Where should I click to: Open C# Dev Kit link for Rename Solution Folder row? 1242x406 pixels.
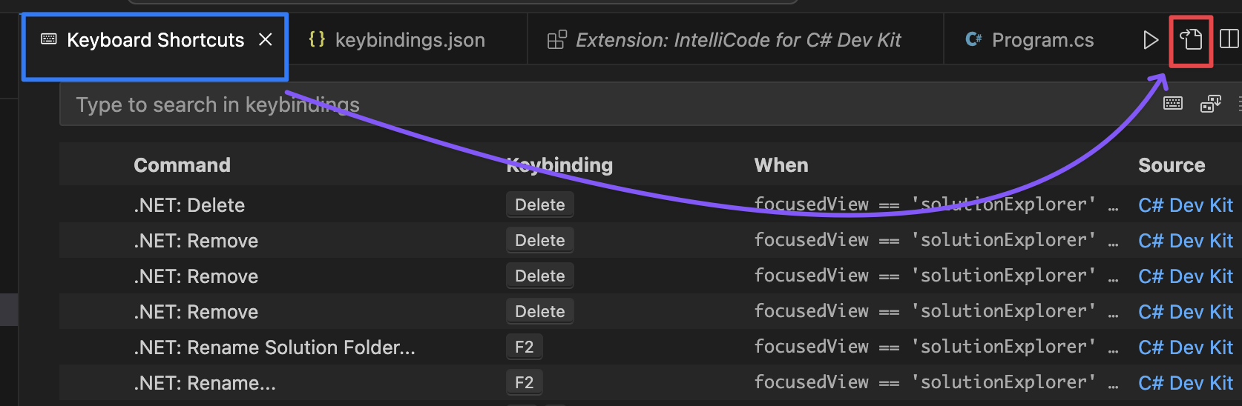[x=1186, y=347]
